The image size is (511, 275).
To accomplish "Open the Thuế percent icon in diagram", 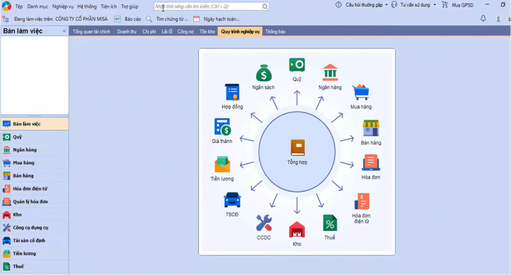I will (x=330, y=223).
